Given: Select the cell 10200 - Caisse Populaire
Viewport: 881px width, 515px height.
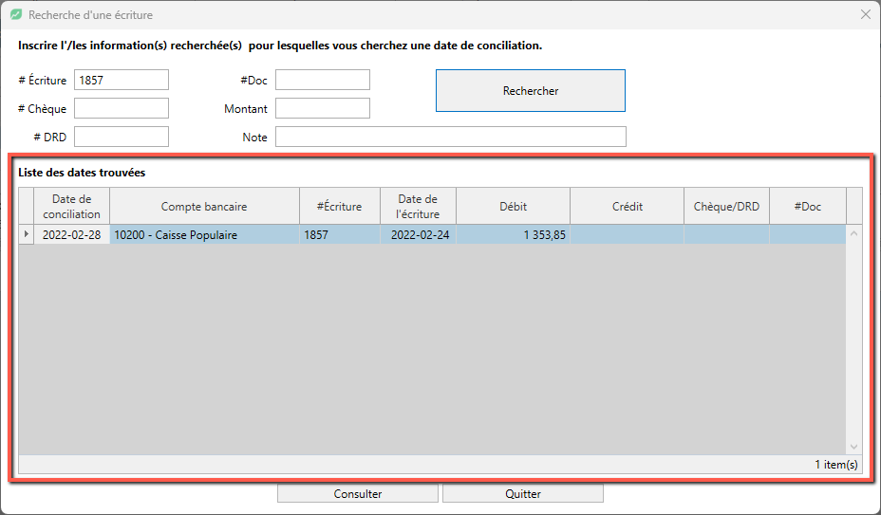Looking at the screenshot, I should coord(204,235).
